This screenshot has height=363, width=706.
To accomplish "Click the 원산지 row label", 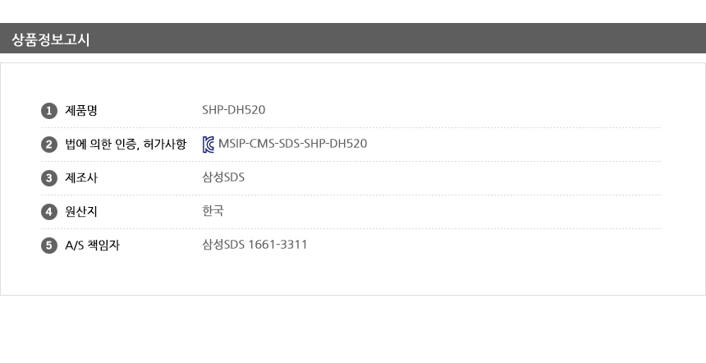I will pos(81,212).
